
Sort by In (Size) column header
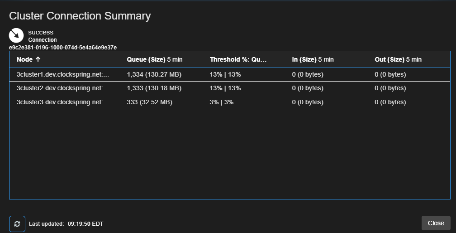click(x=313, y=59)
